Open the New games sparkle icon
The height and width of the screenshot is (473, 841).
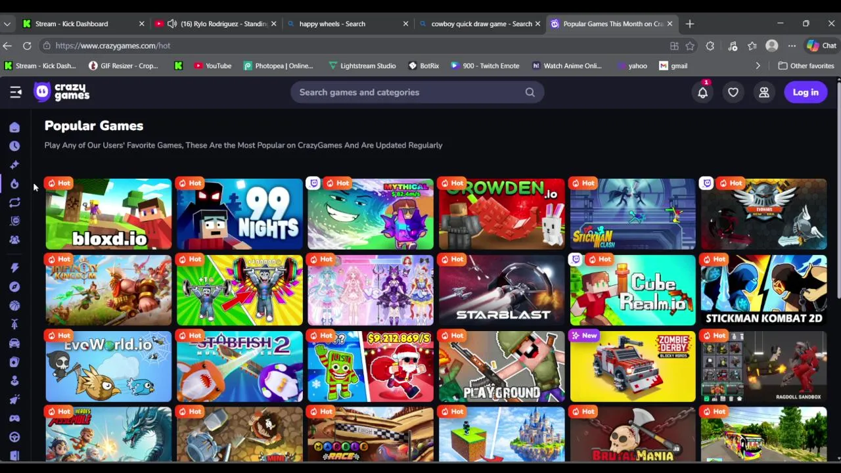pos(14,165)
